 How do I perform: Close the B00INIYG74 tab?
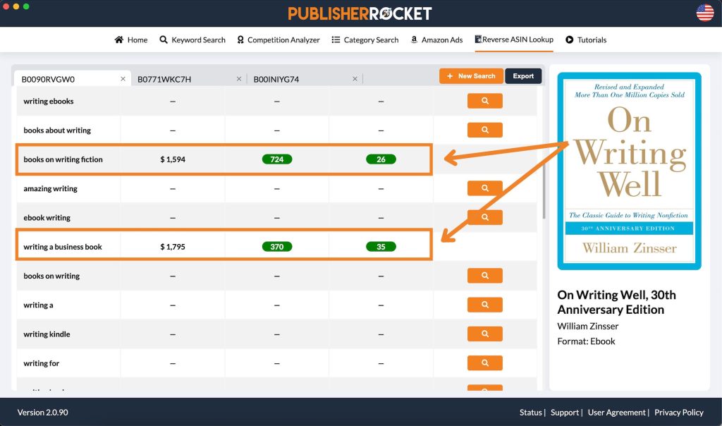355,79
